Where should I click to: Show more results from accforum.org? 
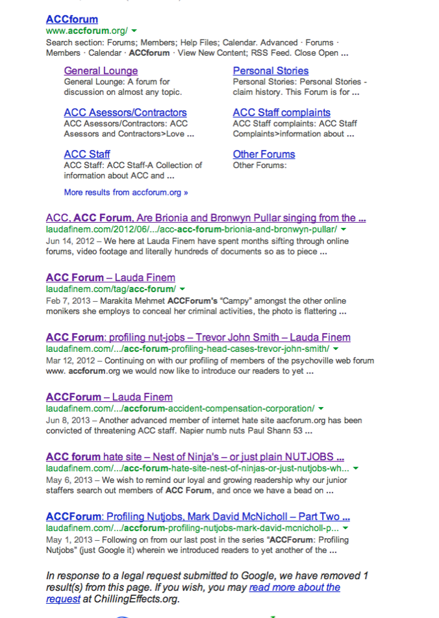[x=126, y=192]
